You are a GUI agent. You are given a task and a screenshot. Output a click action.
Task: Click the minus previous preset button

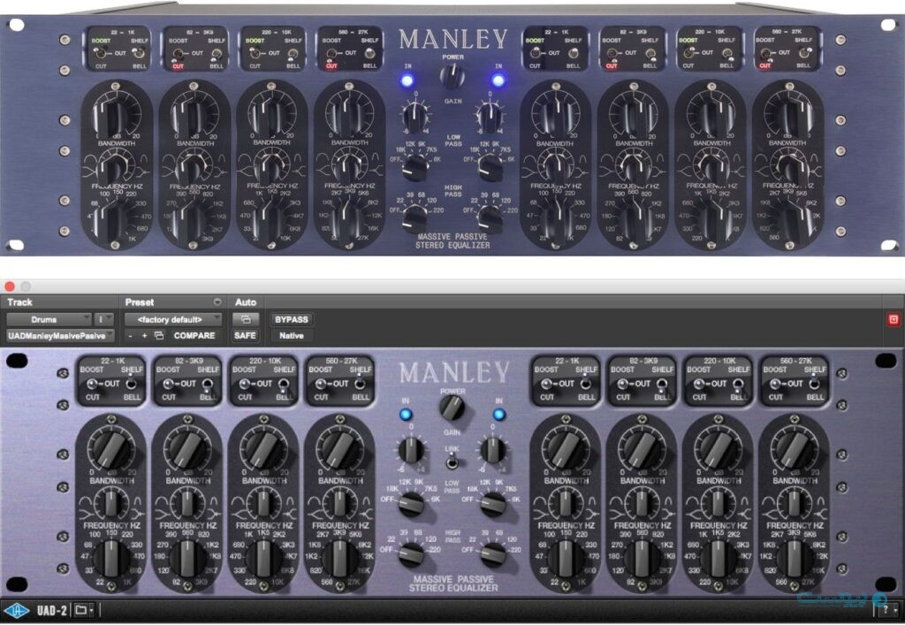click(131, 335)
